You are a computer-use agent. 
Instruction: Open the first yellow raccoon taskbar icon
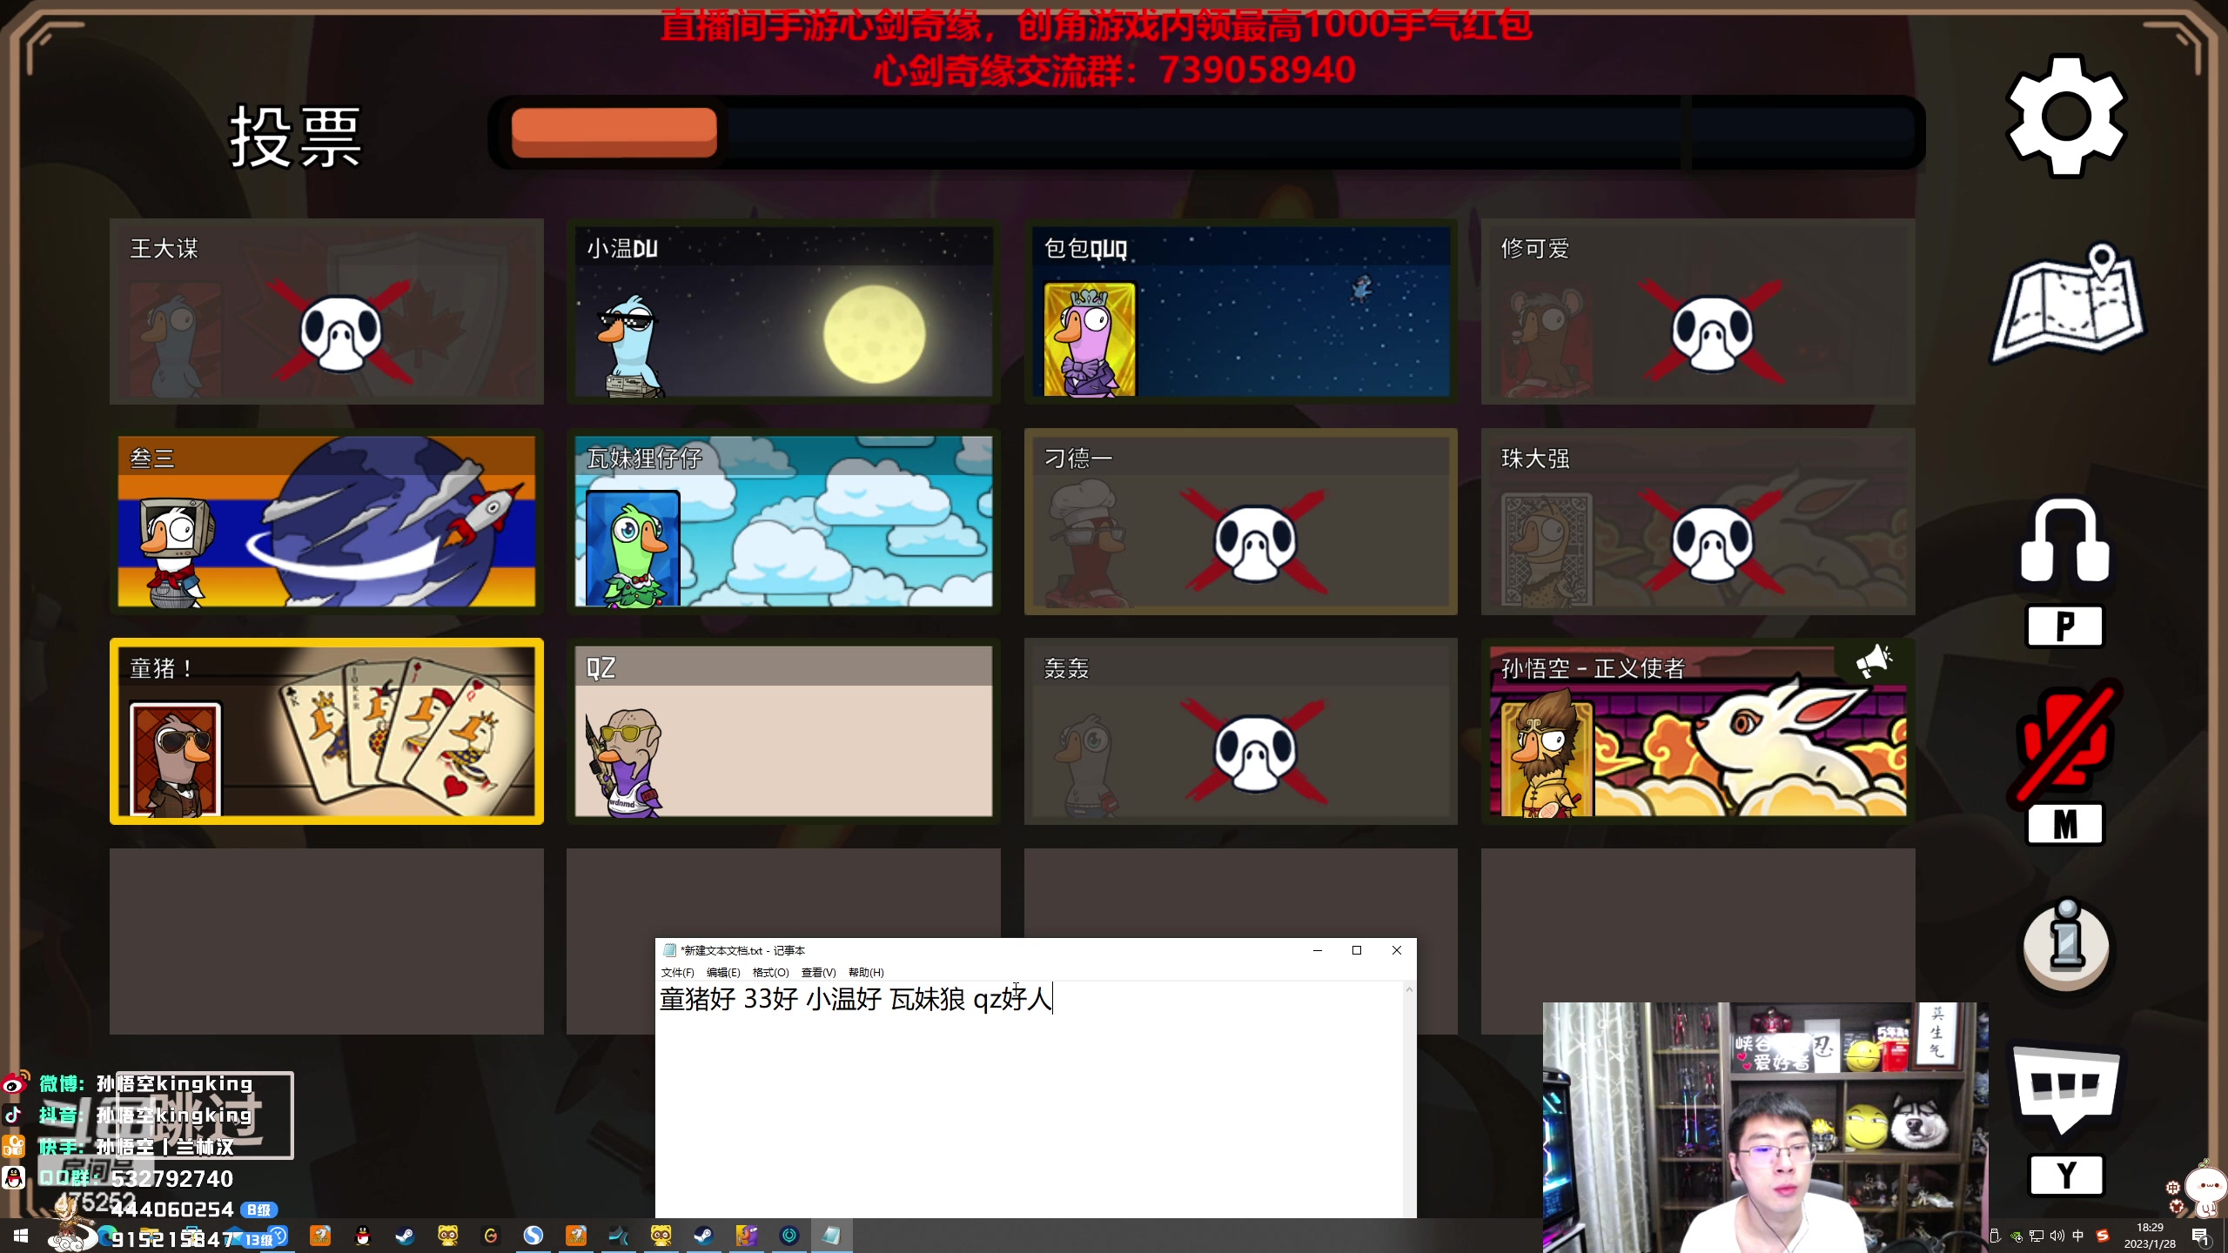tap(448, 1236)
